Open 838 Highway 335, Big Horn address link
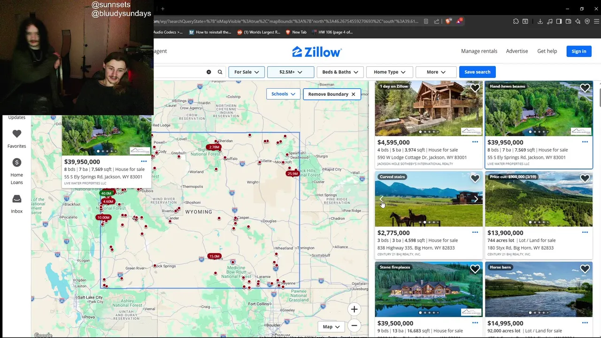Screen dimensions: 601x338 pos(416,248)
